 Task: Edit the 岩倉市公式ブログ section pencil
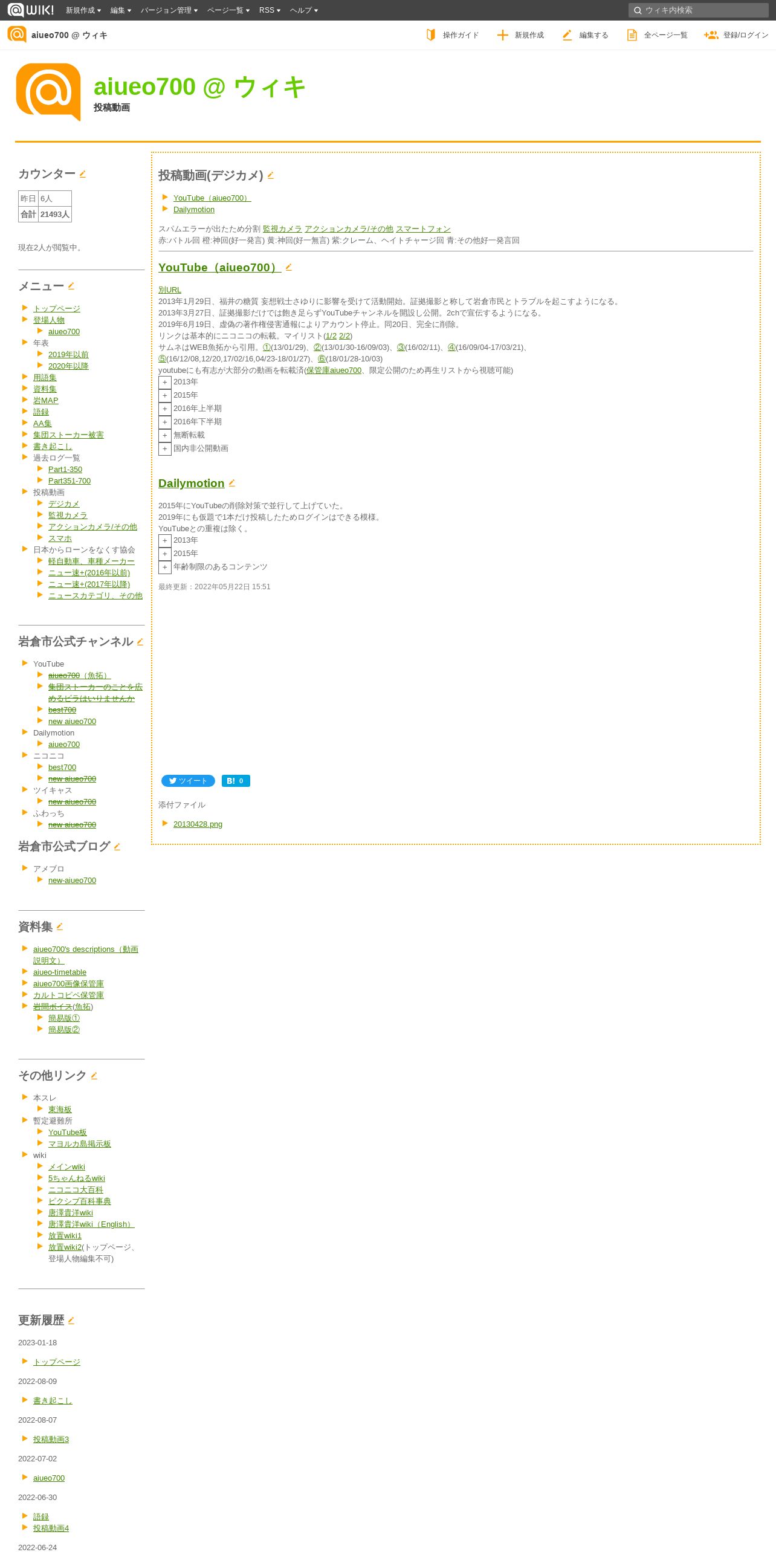pos(117,846)
